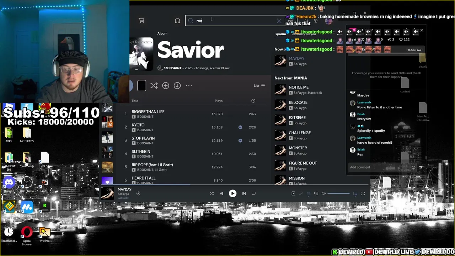
Task: Sort tracks by duration clock icon
Action: tap(253, 101)
